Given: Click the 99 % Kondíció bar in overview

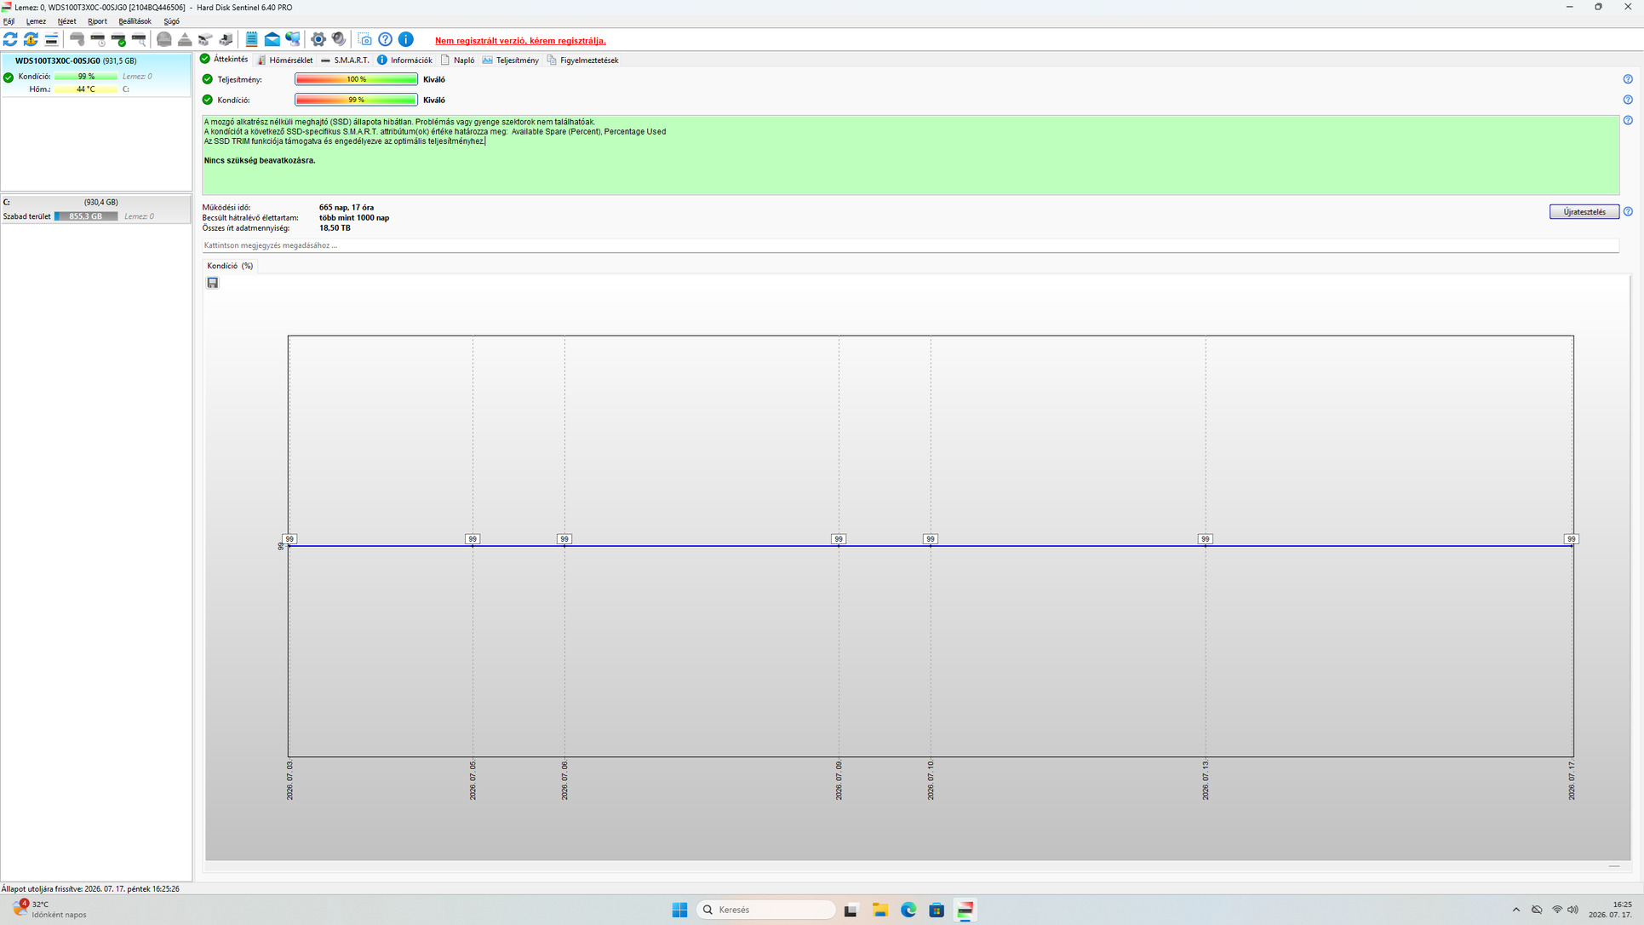Looking at the screenshot, I should [356, 100].
